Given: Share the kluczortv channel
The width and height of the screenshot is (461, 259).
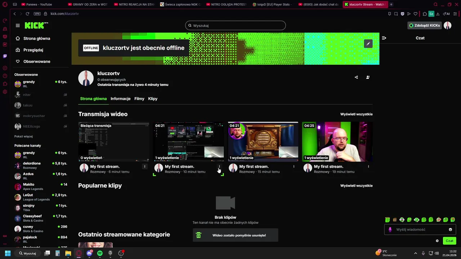Looking at the screenshot, I should pos(356,77).
